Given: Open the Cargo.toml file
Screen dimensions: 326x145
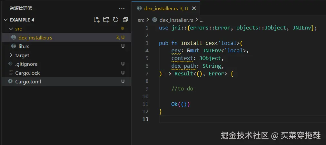Looking at the screenshot, I should [x=66, y=81].
